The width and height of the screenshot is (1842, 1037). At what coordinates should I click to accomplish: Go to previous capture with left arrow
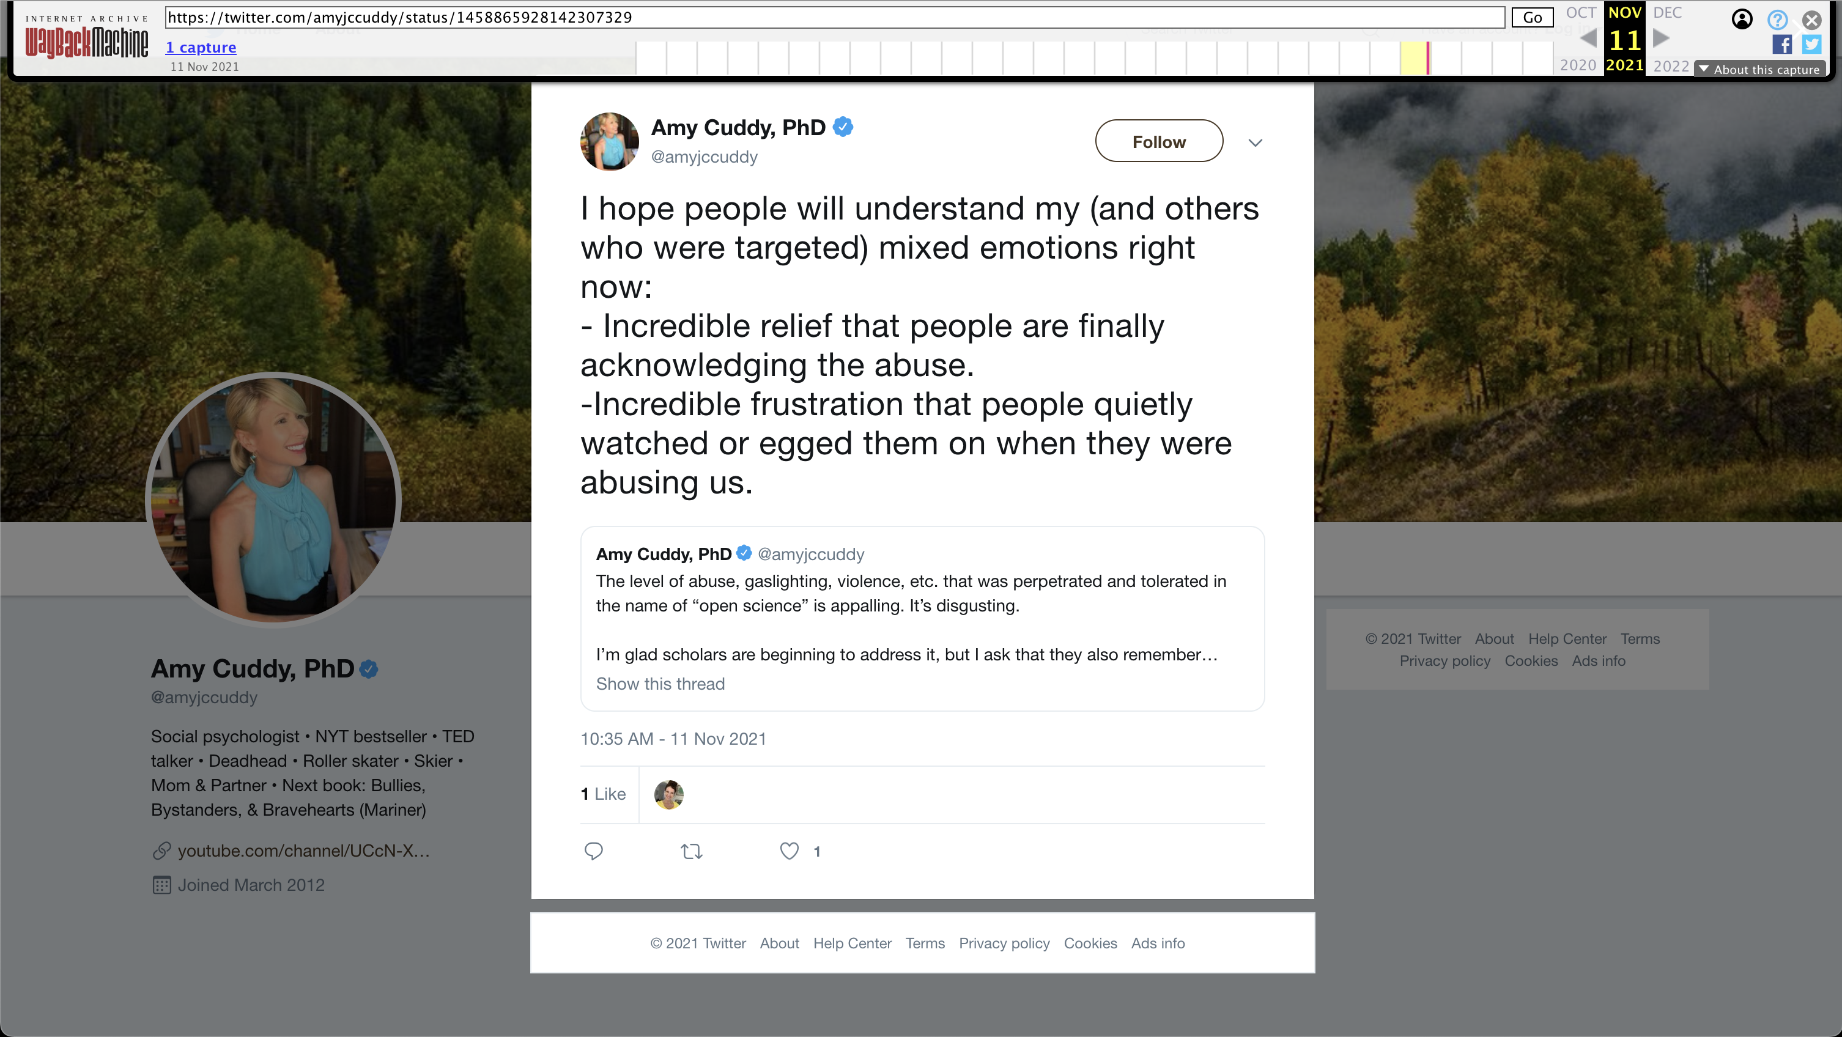pyautogui.click(x=1588, y=38)
